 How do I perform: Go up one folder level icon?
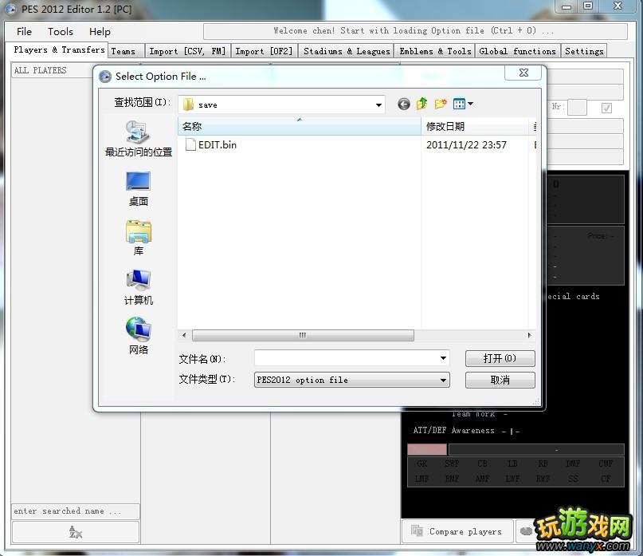(x=422, y=104)
